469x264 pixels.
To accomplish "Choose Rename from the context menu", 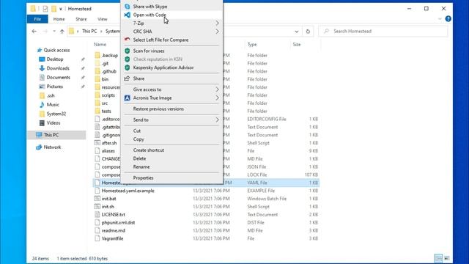I will (172, 167).
